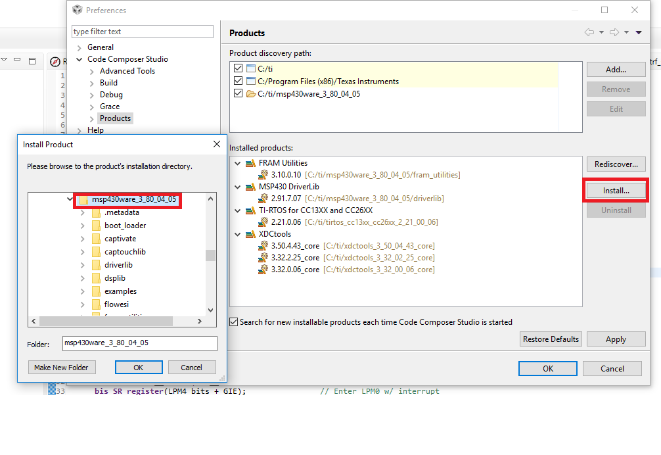Click the .metadata folder icon
Screen dimensions: 661x455
click(96, 212)
